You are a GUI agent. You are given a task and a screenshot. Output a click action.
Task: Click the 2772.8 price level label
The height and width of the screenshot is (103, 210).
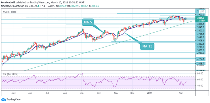[201, 59]
